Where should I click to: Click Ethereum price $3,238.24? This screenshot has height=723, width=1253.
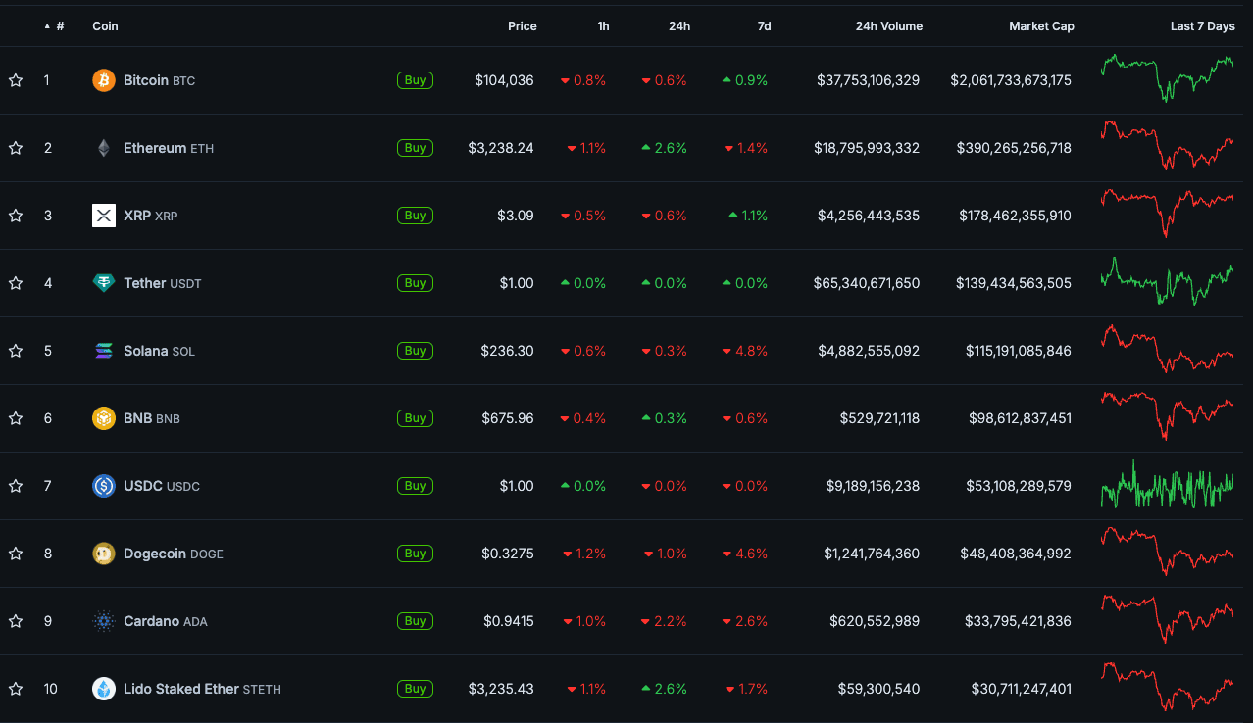click(501, 148)
